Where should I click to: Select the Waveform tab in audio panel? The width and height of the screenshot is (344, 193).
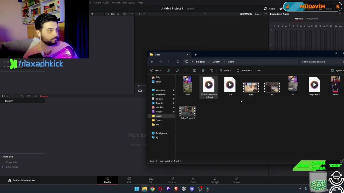click(x=312, y=18)
